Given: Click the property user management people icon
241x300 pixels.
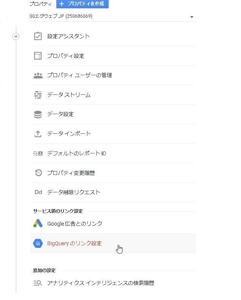Looking at the screenshot, I should point(38,75).
